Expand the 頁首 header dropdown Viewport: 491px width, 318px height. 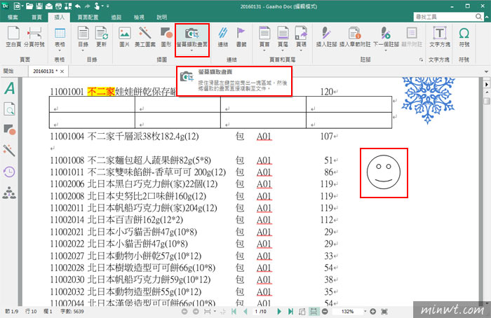point(264,51)
